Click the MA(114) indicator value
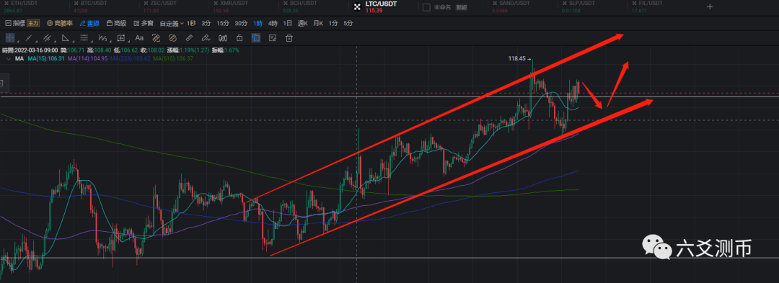The height and width of the screenshot is (283, 779). click(x=87, y=58)
